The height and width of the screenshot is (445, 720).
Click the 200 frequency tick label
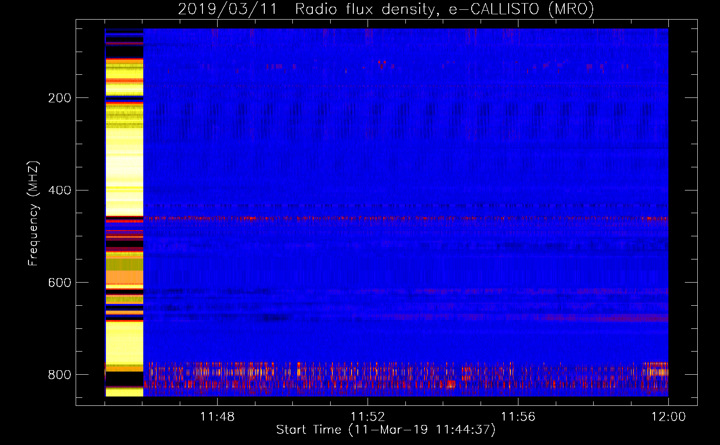[x=60, y=98]
